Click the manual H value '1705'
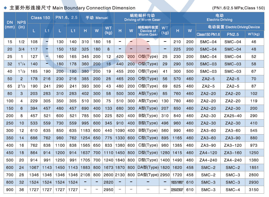Viewport: 269px width, 197px height. 85,160
